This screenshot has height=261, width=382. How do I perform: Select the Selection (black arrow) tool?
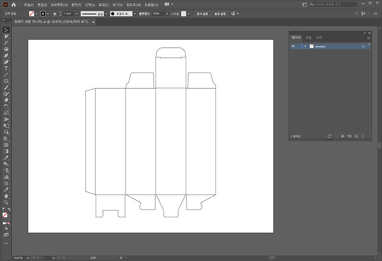tap(6, 30)
